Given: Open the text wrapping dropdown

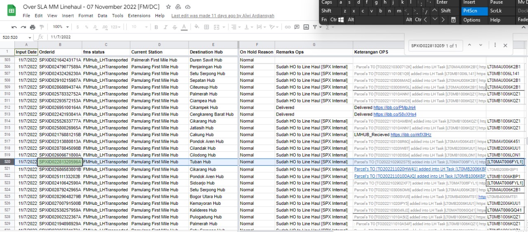Looking at the screenshot, I should click(262, 27).
